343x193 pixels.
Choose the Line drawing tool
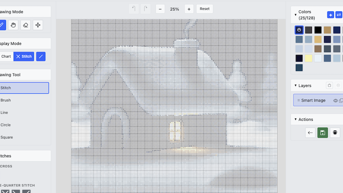(24, 113)
